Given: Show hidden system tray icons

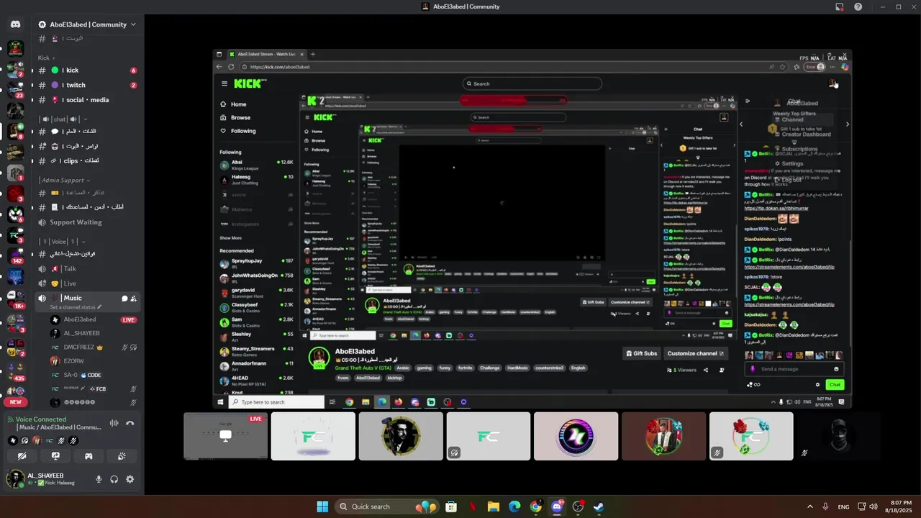Looking at the screenshot, I should (810, 506).
